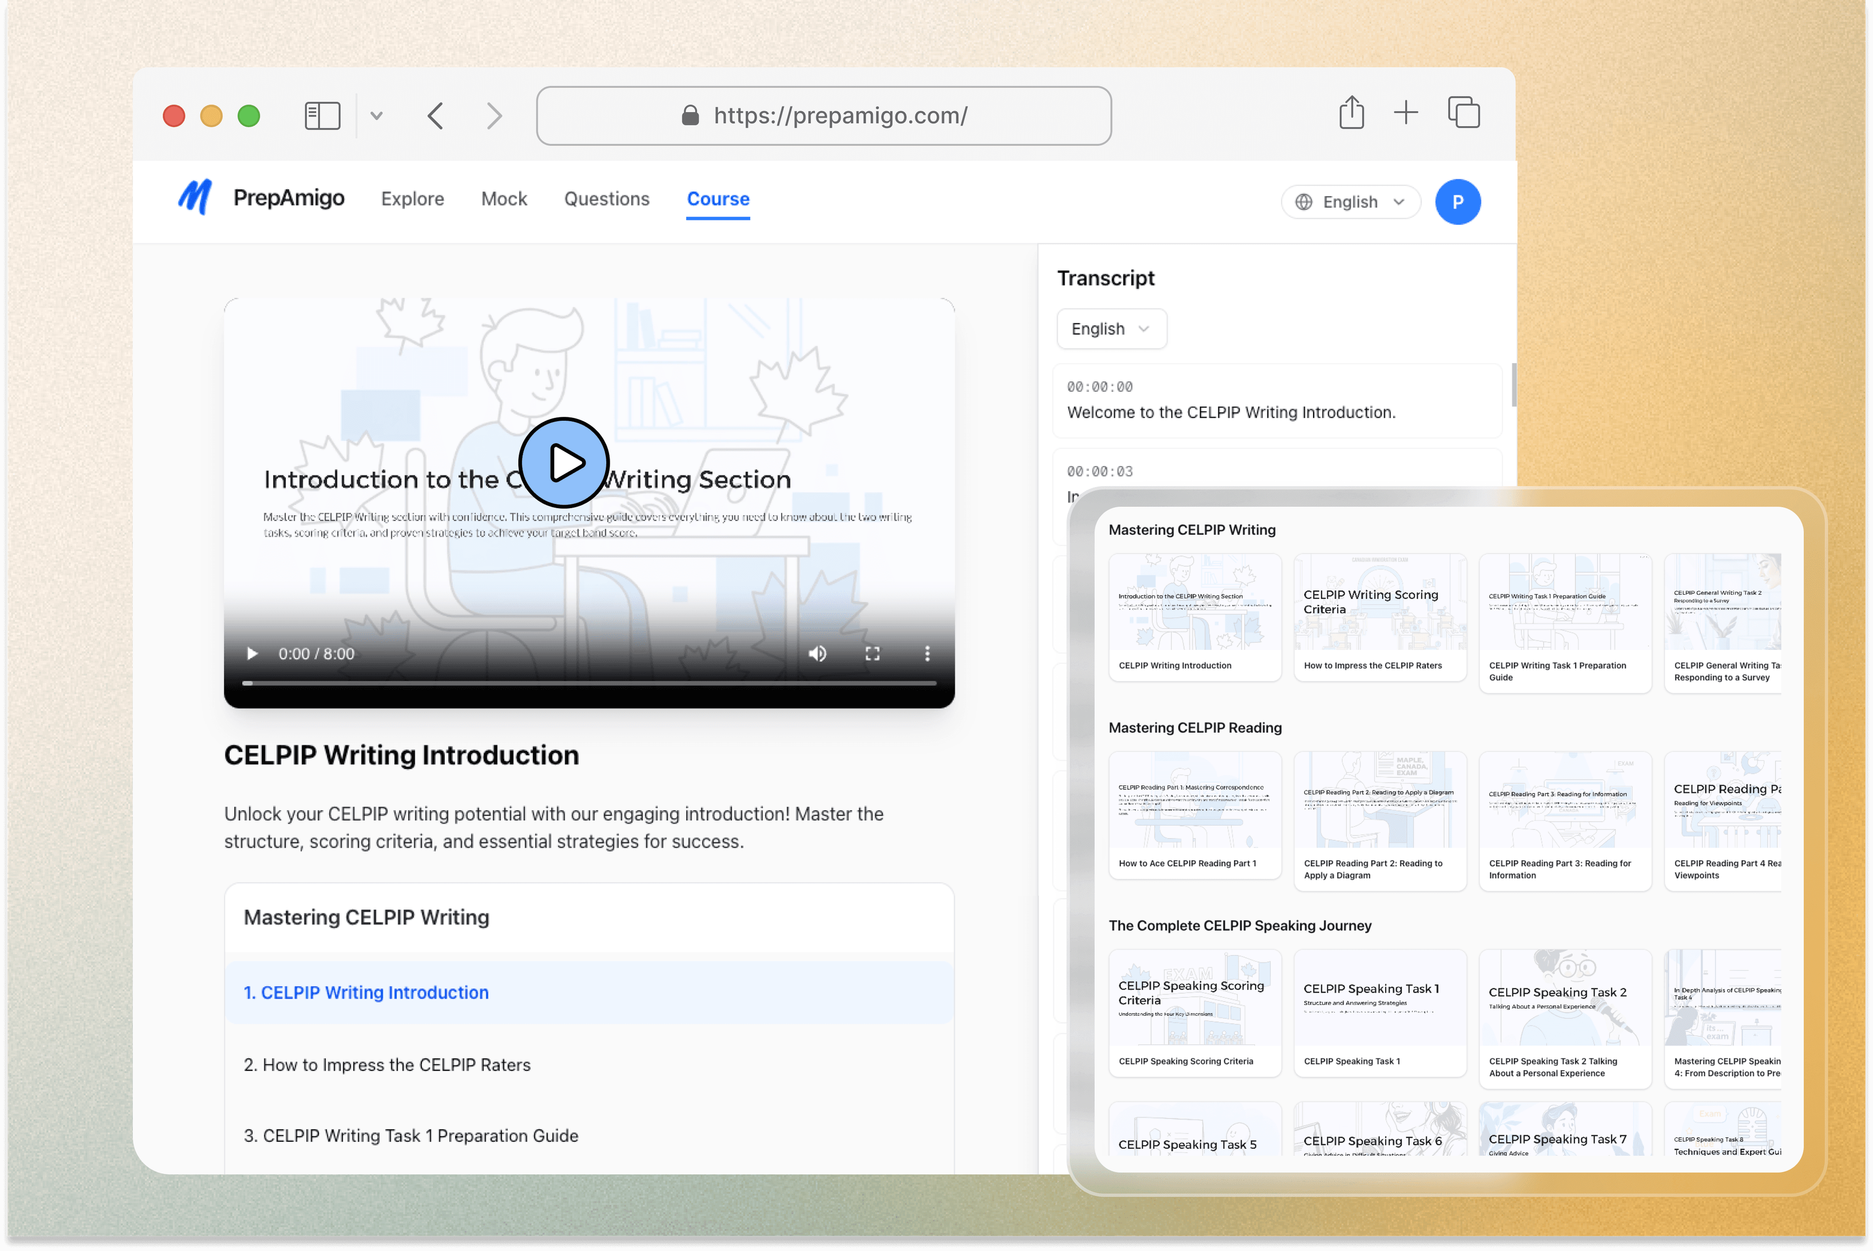
Task: Expand the tab overview chevron in the toolbar
Action: [x=377, y=115]
